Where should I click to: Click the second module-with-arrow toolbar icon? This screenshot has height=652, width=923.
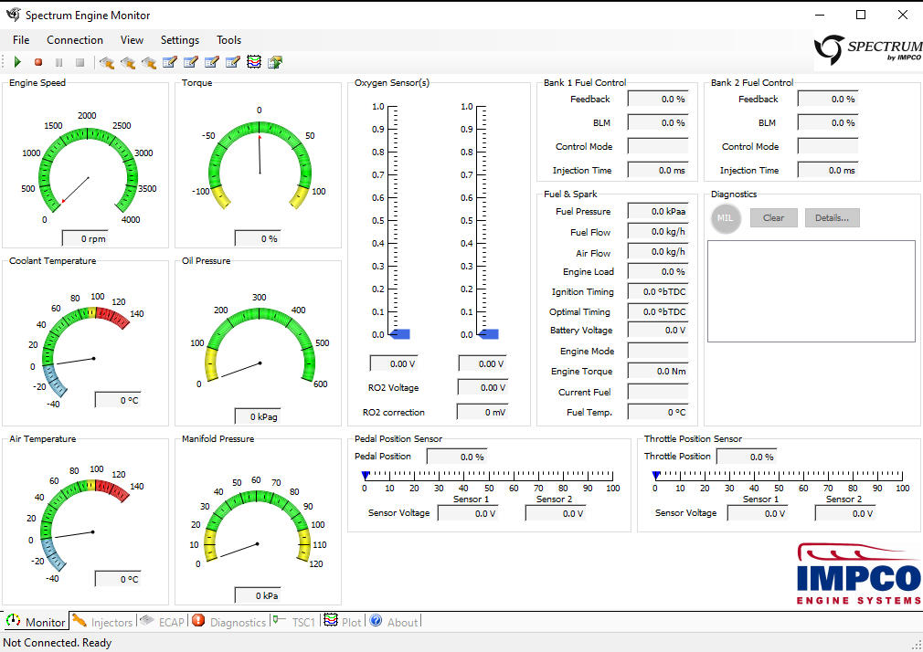[128, 62]
